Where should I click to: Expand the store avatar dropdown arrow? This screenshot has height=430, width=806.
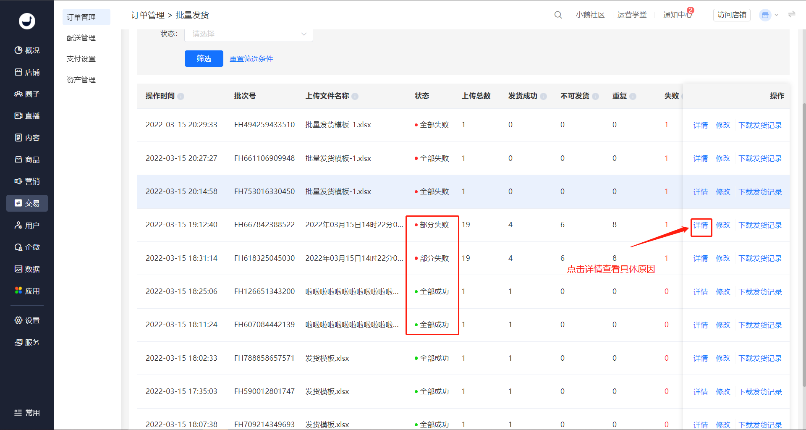[777, 15]
